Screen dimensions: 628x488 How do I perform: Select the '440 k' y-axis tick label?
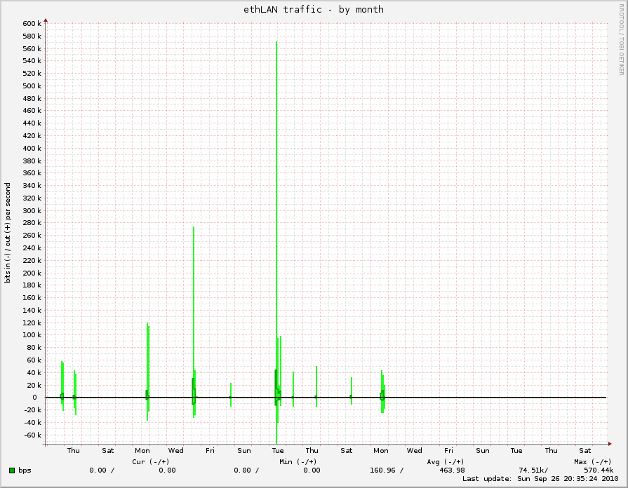(x=32, y=123)
